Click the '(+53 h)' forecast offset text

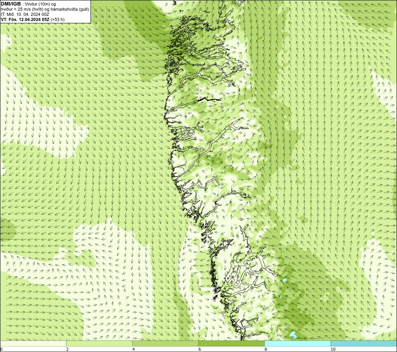tap(58, 19)
